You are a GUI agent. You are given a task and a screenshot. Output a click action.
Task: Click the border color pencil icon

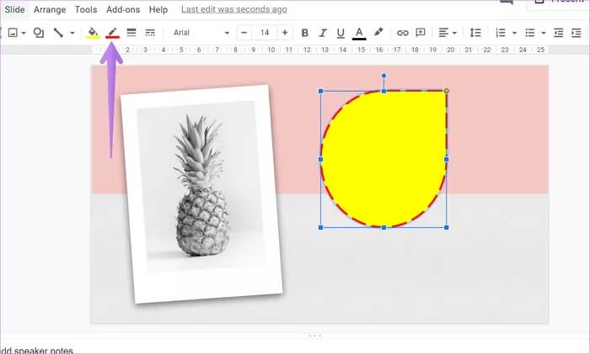pyautogui.click(x=112, y=33)
